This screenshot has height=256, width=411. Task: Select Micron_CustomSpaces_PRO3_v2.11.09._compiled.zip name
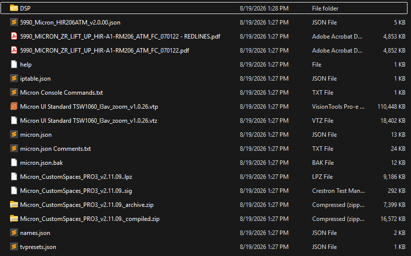click(x=90, y=219)
